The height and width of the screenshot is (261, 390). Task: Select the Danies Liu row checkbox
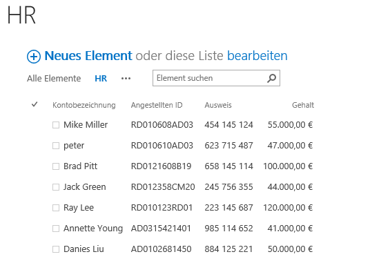[x=56, y=249]
